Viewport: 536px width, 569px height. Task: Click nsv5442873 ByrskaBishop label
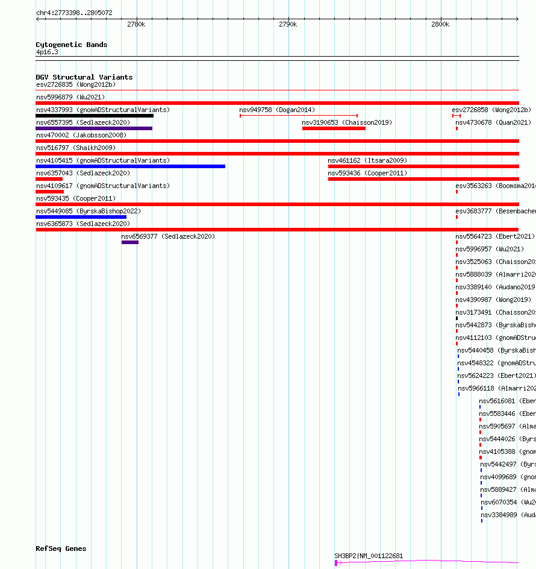tap(496, 325)
